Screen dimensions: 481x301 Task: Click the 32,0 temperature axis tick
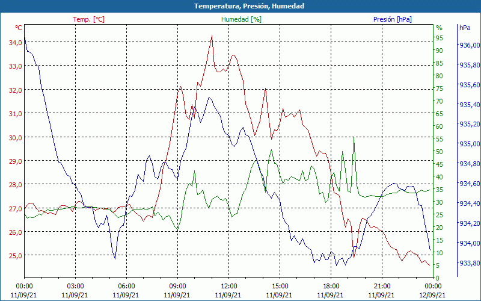point(16,90)
